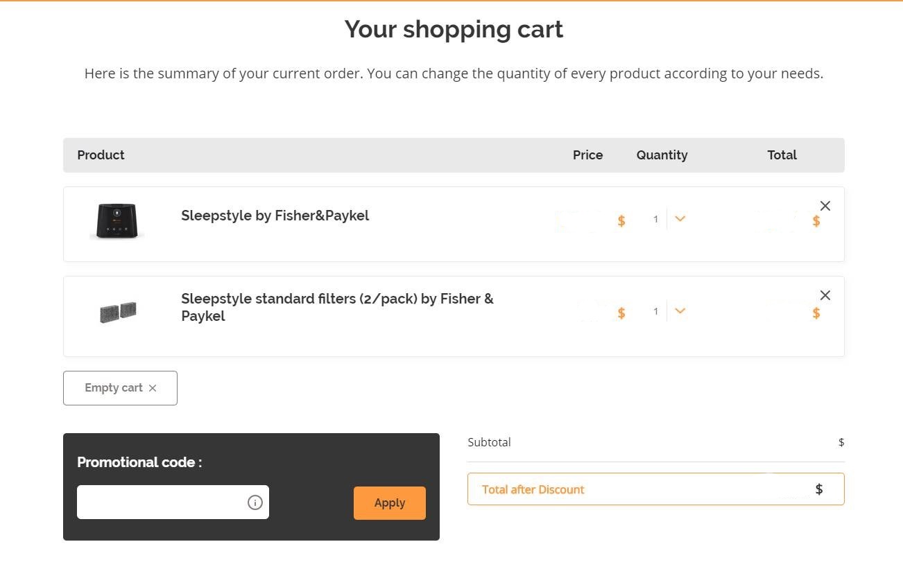Open the standard filters product thumbnail
Screen dimensions: 903x578
point(118,313)
